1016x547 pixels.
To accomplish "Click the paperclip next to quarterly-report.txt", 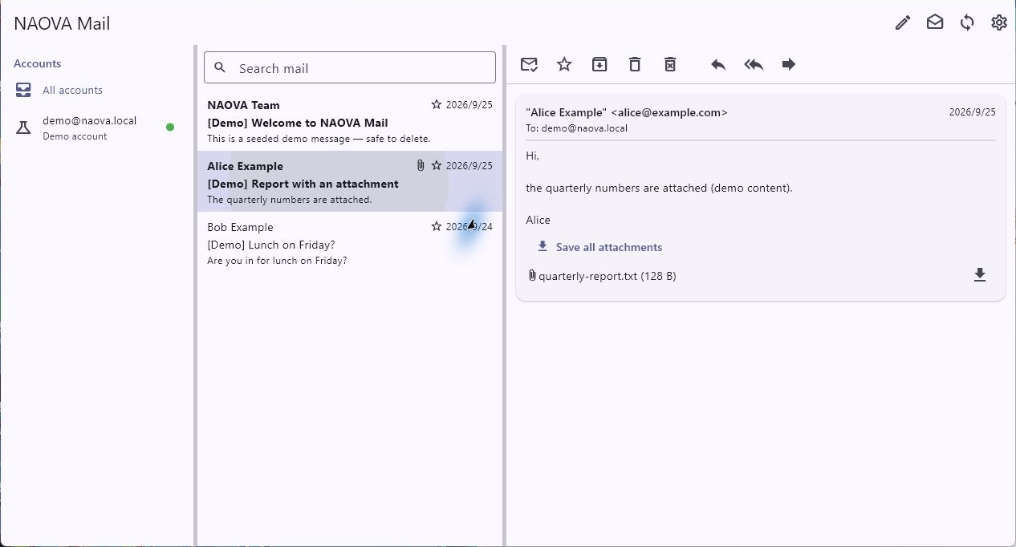I will coord(532,276).
